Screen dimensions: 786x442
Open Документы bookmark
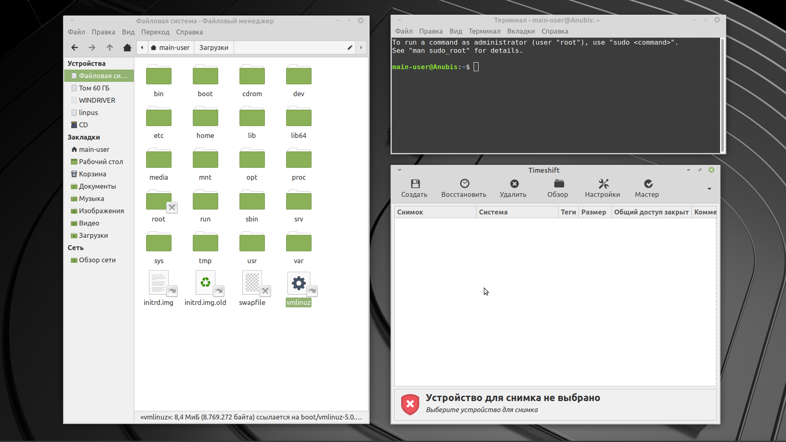[x=99, y=186]
